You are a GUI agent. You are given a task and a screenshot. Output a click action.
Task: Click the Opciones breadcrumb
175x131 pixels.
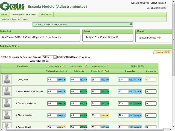point(5,19)
